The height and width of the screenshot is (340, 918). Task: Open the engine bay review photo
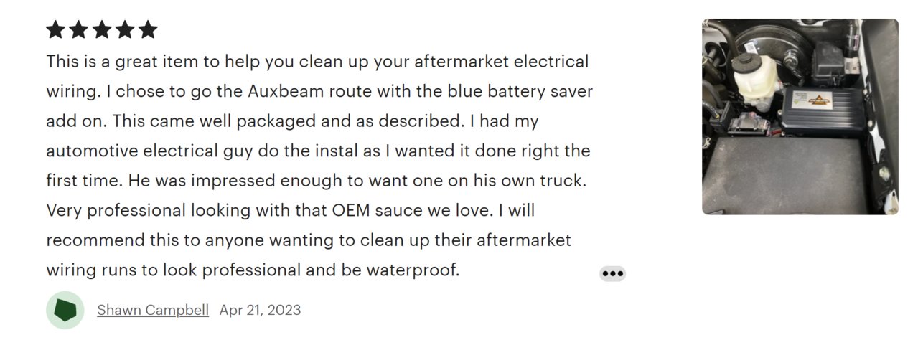pos(800,116)
